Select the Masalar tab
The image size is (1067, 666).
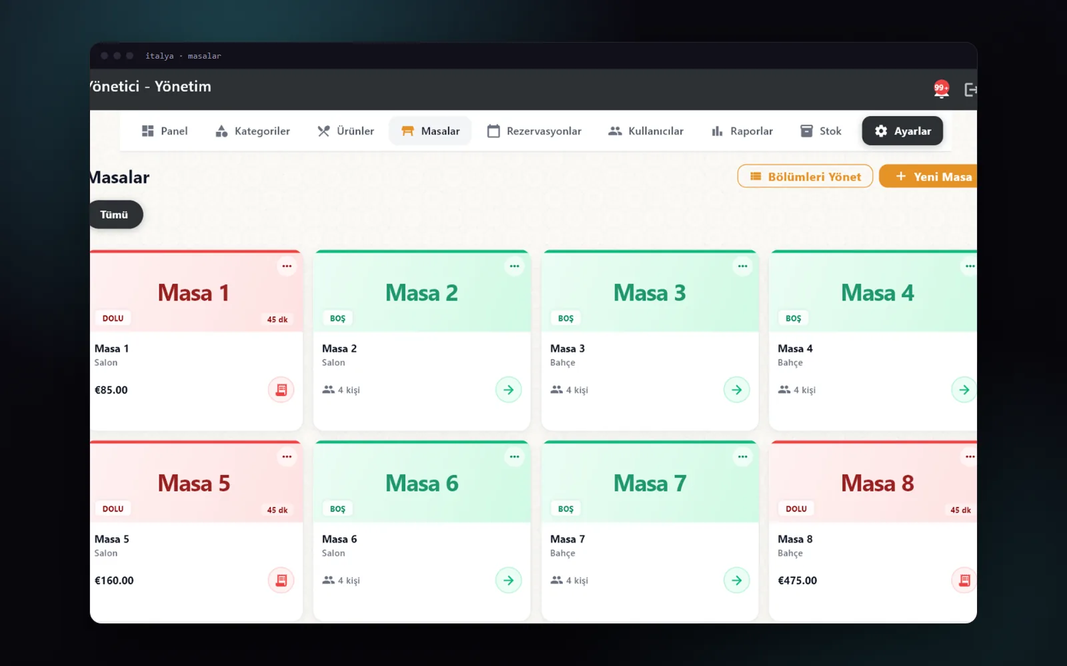[x=430, y=131]
